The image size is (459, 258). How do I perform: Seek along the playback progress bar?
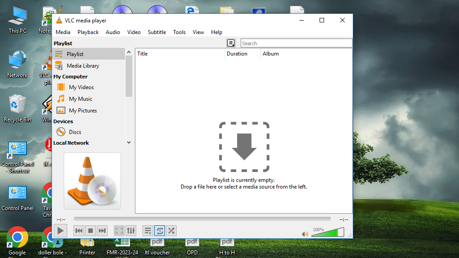[x=202, y=219]
